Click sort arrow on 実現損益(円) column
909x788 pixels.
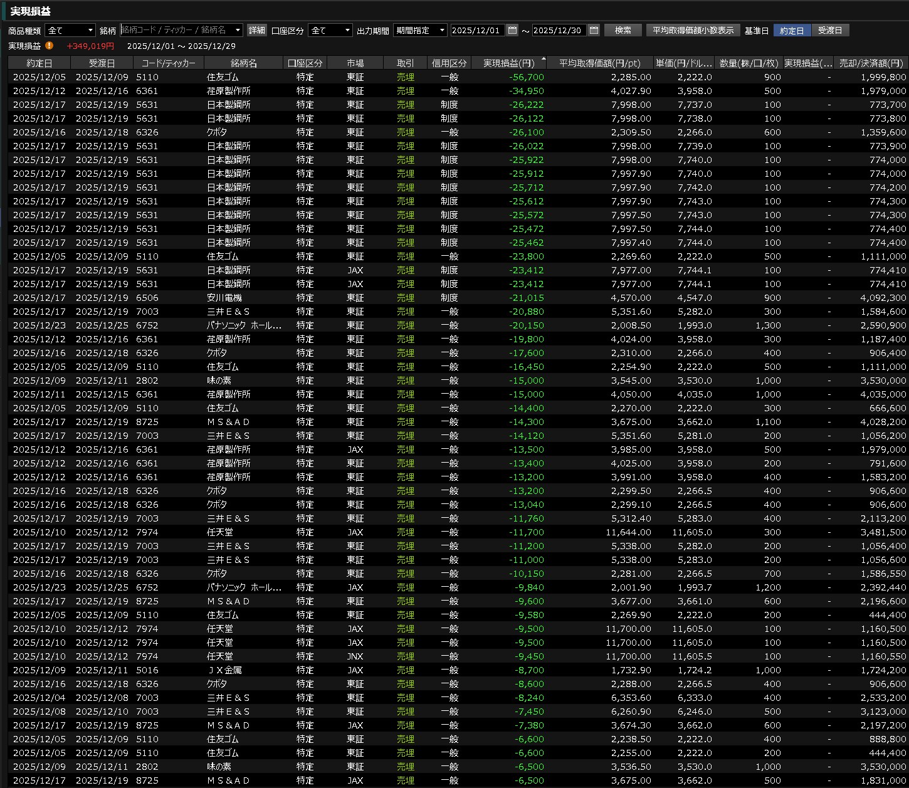pyautogui.click(x=543, y=59)
